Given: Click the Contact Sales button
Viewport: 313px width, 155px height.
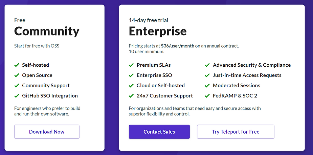Looking at the screenshot, I should click(159, 132).
